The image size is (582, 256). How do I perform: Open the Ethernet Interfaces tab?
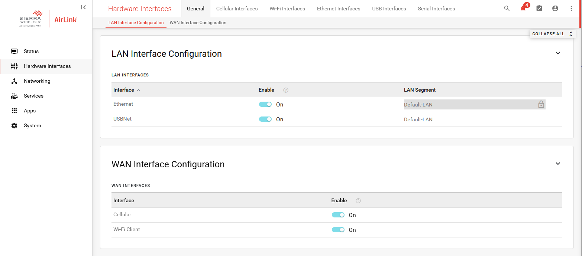pos(339,9)
